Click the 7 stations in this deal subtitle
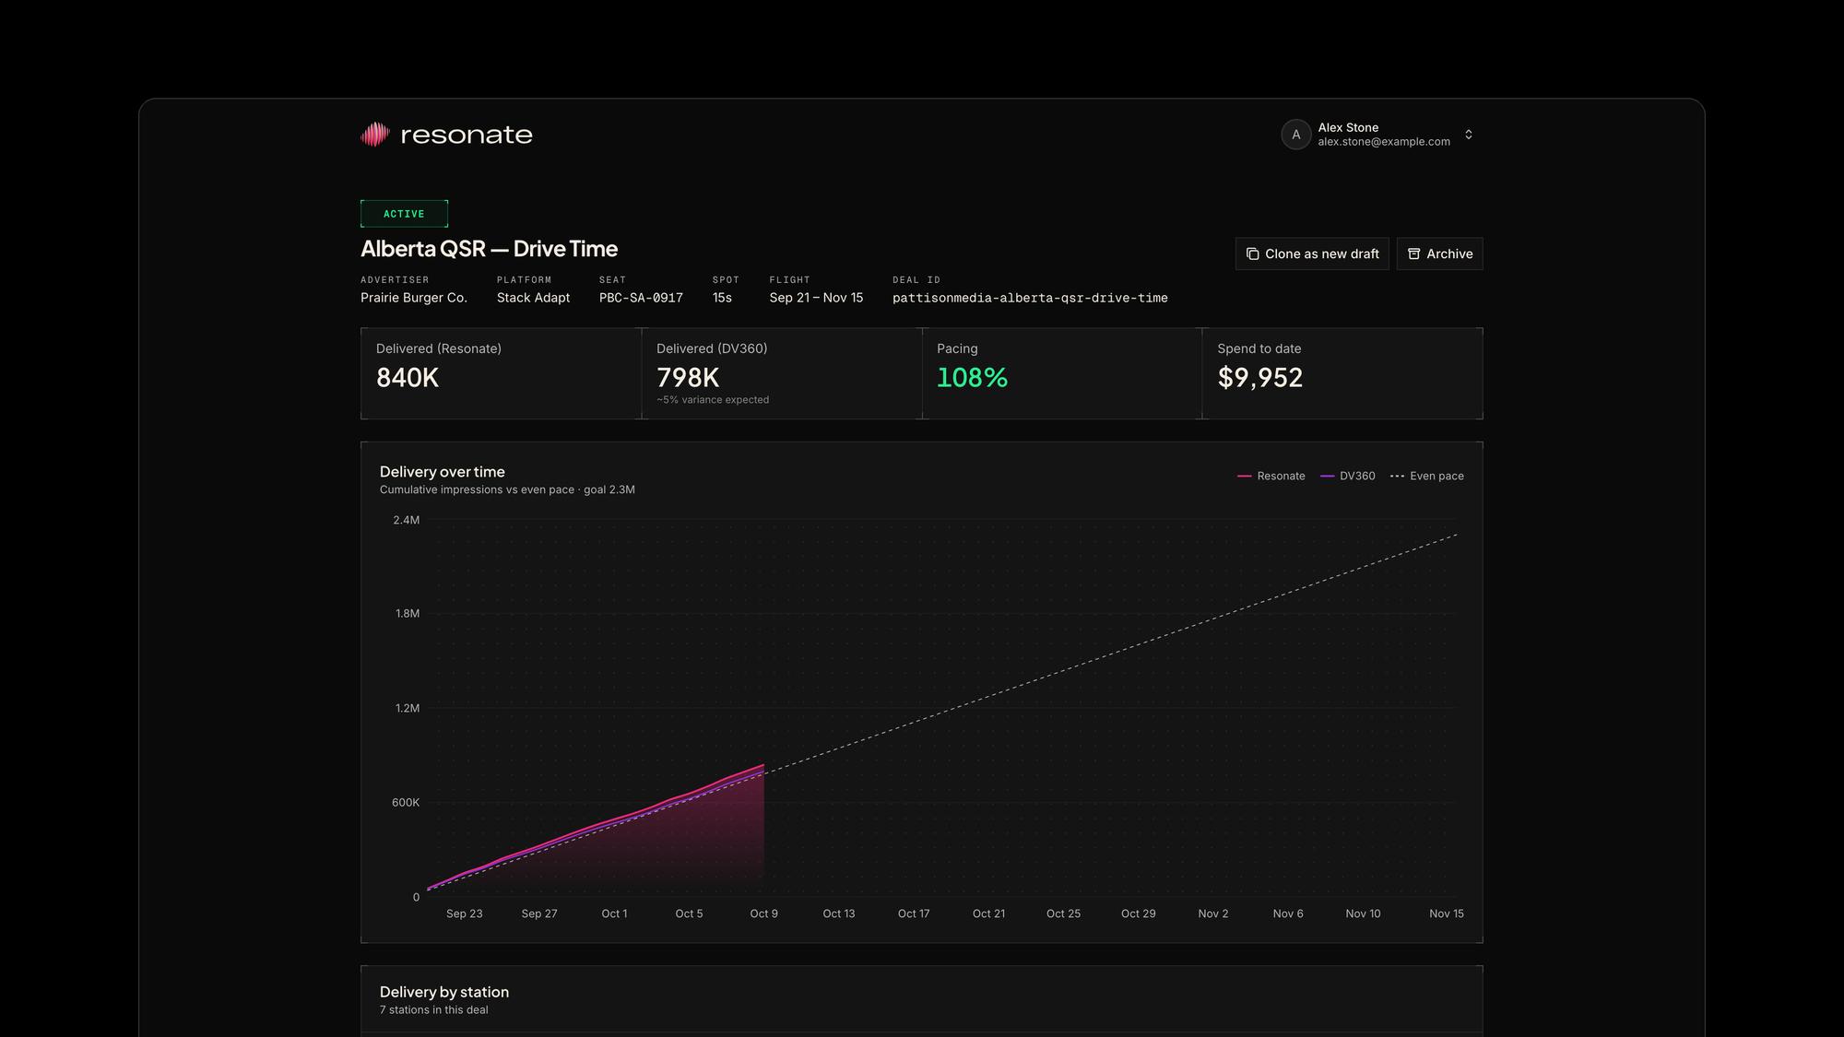This screenshot has width=1844, height=1037. (434, 1010)
